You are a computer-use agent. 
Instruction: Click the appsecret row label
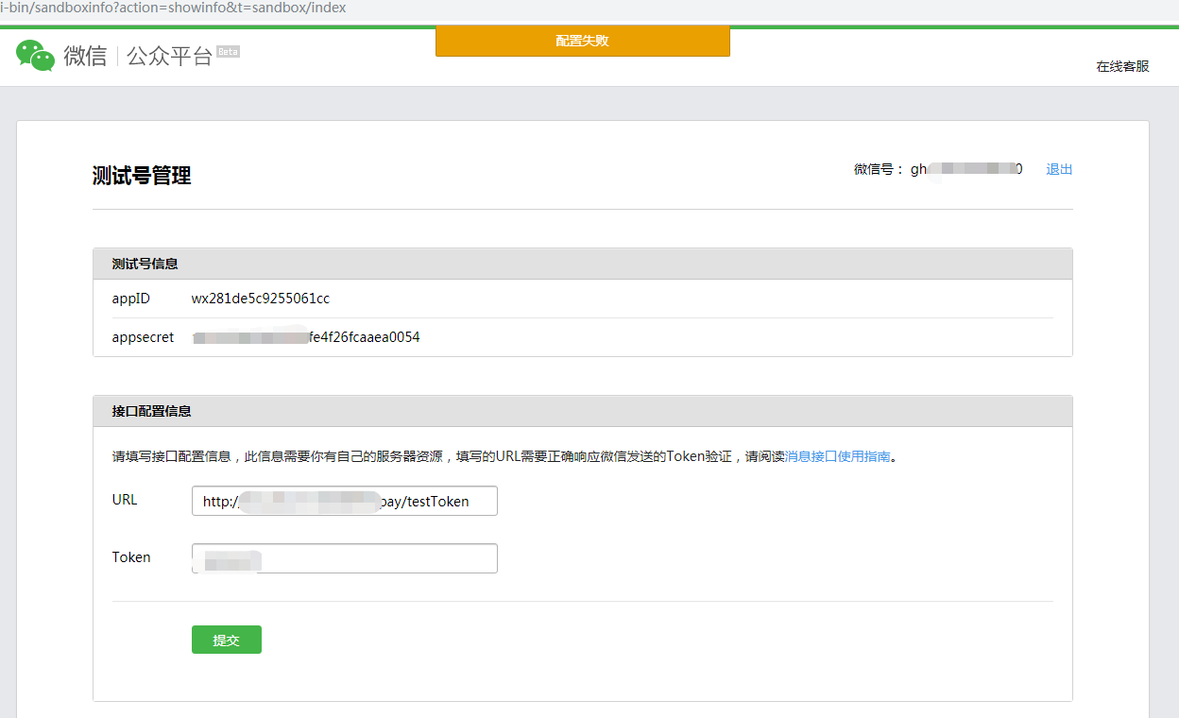[143, 337]
